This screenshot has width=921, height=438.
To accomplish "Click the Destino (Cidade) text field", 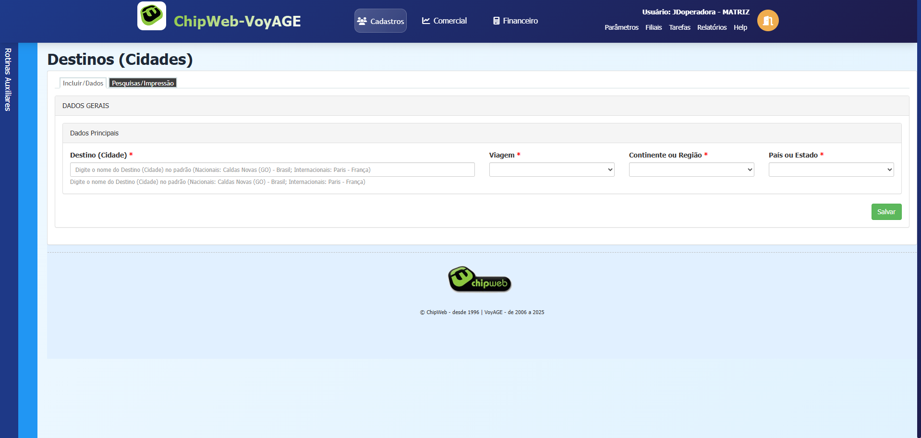I will 272,170.
